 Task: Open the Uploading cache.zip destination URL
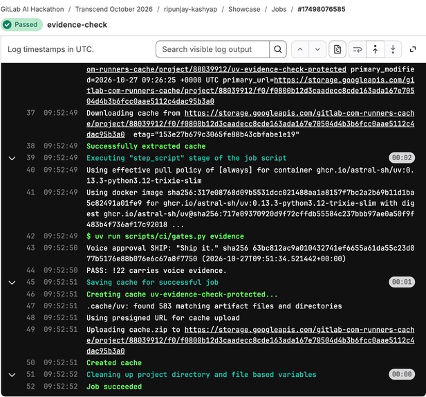click(250, 340)
